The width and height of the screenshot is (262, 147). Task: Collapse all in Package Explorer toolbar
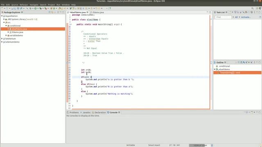coord(50,12)
